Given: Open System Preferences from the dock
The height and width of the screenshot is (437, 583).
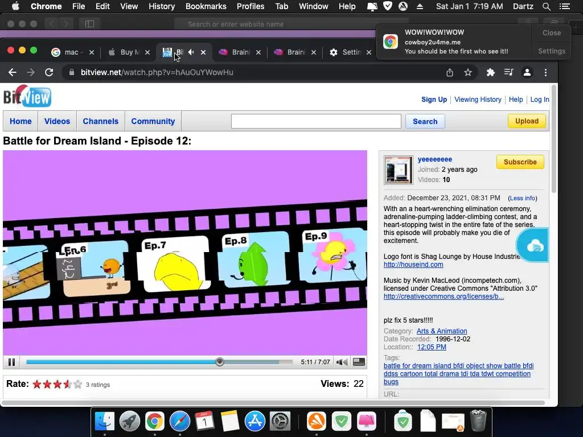Looking at the screenshot, I should coord(280,422).
